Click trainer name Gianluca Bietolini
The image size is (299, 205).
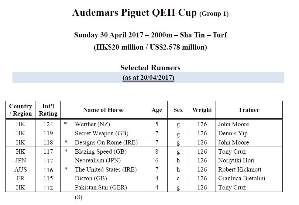point(242,178)
